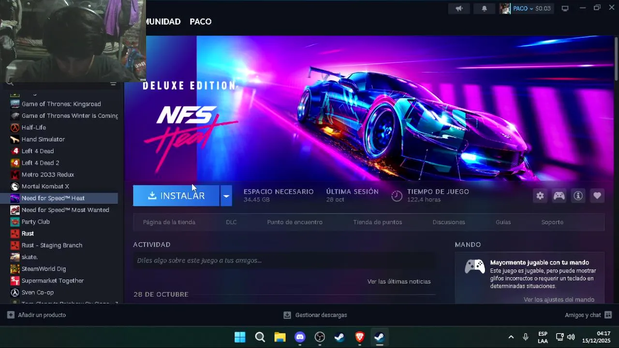Click the playtime clock icon
619x348 pixels.
[397, 196]
